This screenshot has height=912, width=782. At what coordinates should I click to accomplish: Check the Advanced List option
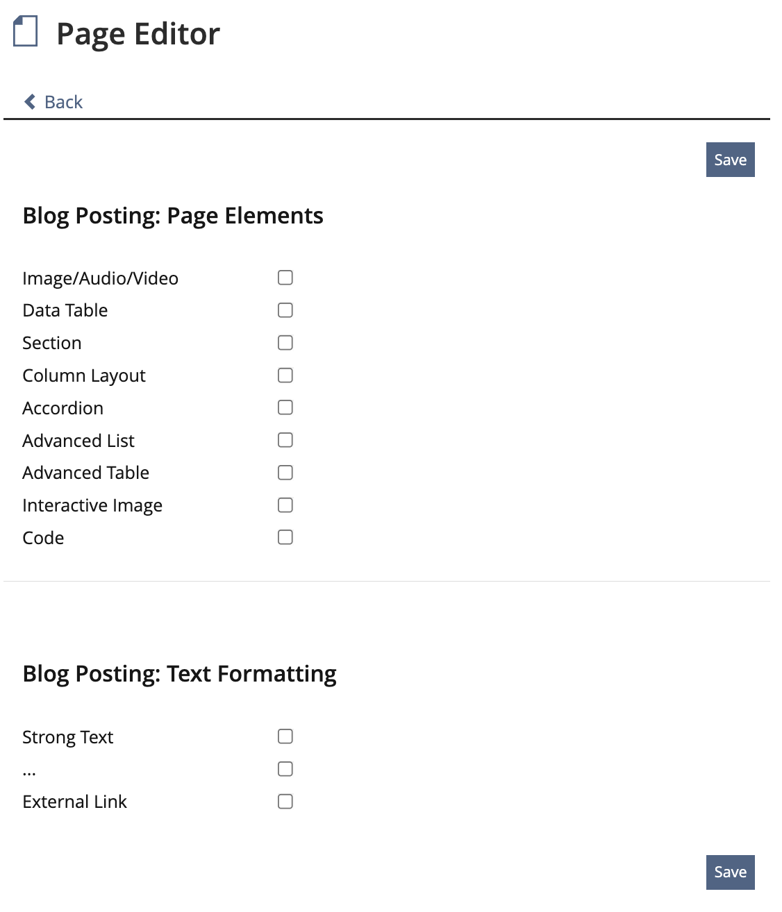285,440
